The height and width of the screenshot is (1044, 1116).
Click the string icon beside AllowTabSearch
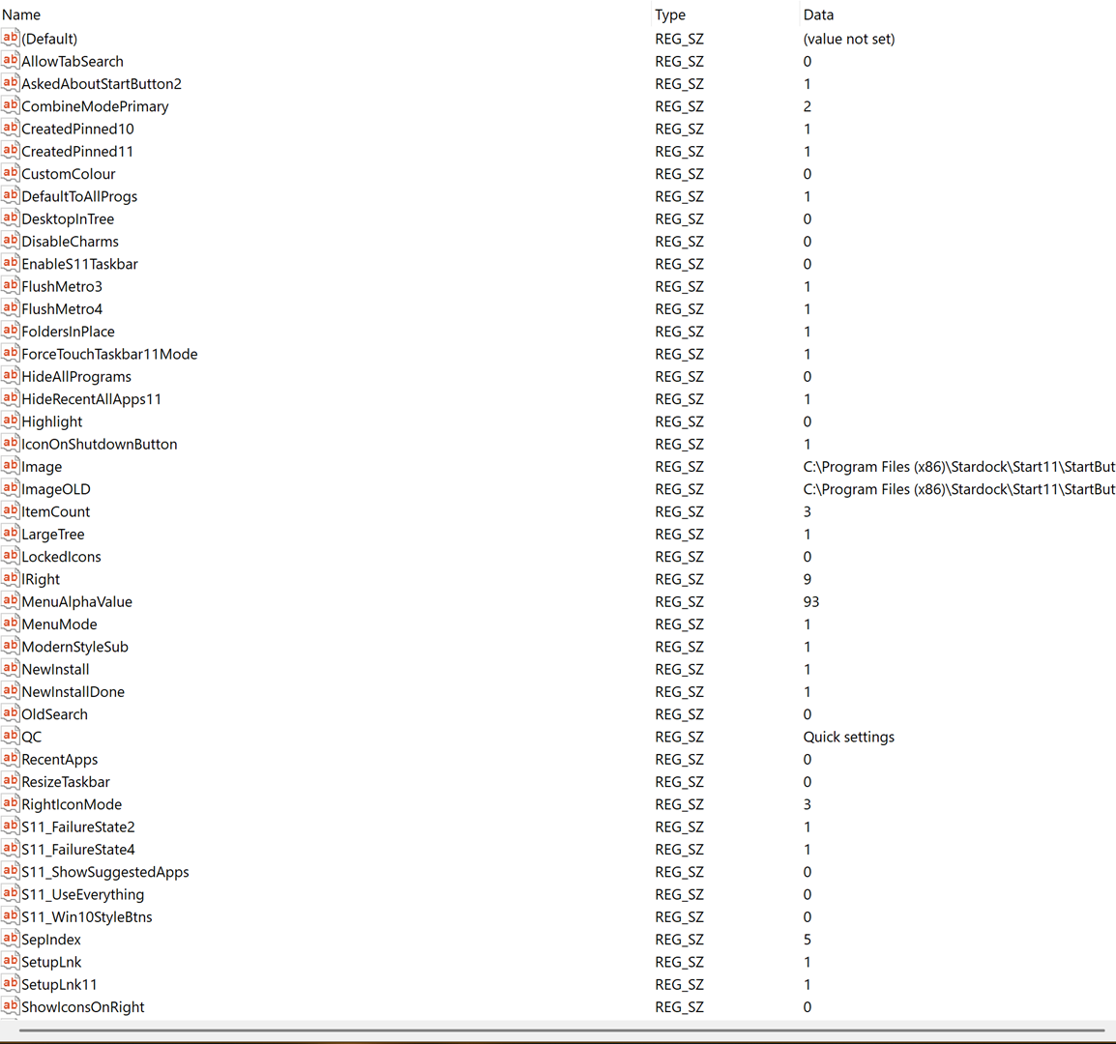click(x=11, y=61)
